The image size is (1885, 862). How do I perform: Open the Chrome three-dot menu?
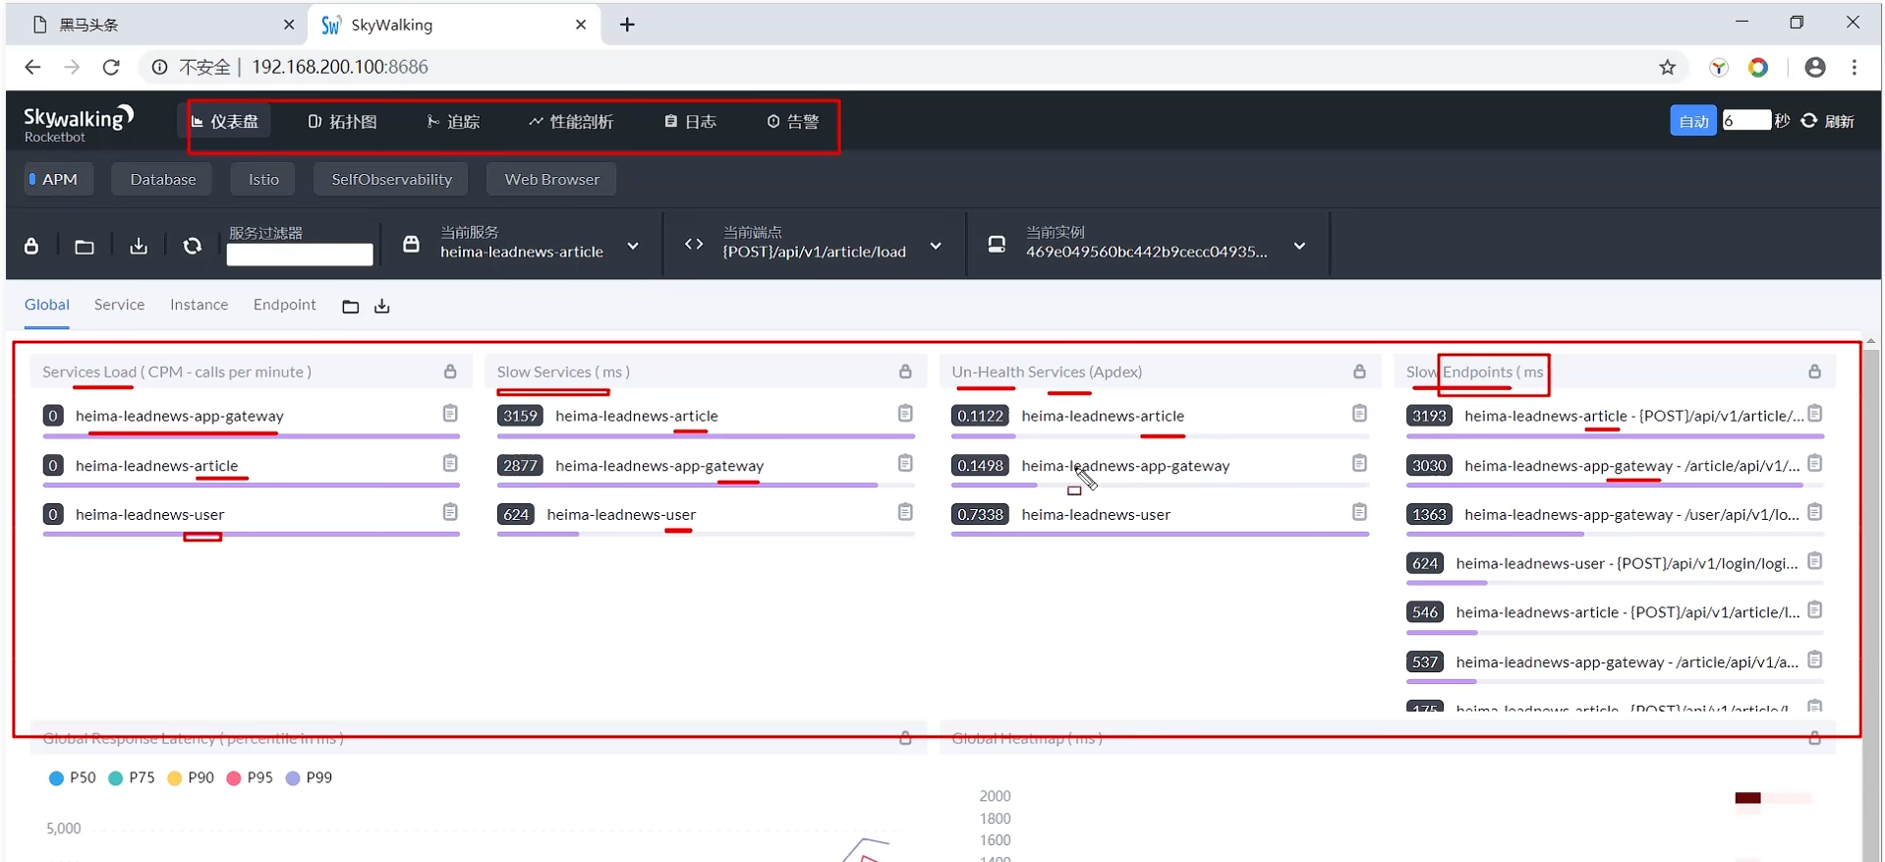point(1855,67)
